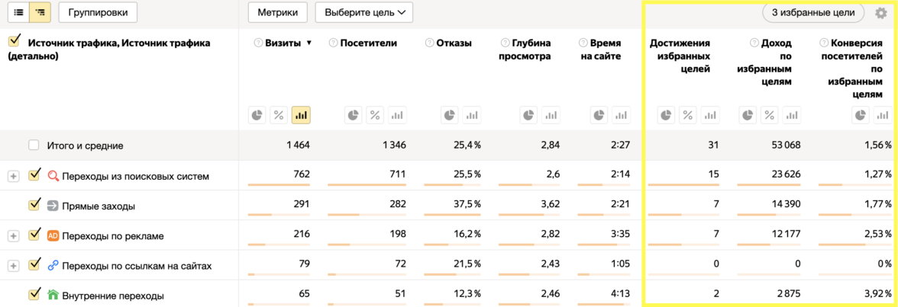Show percent view for Посетители column
This screenshot has height=307, width=898.
click(x=375, y=115)
